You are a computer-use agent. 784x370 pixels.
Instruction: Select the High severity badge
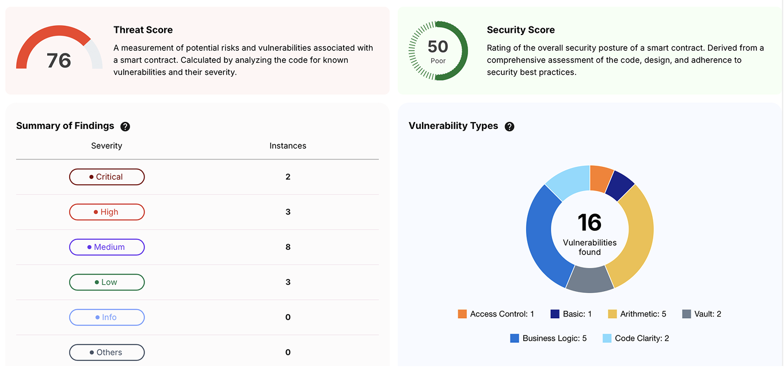pyautogui.click(x=106, y=212)
